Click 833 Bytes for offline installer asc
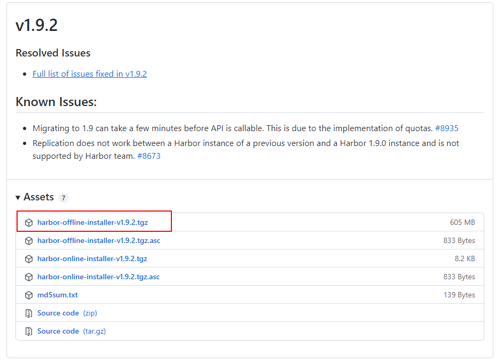 pyautogui.click(x=459, y=240)
